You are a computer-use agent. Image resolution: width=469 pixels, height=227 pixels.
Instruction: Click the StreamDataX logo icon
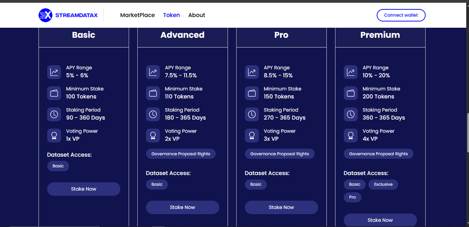[45, 15]
